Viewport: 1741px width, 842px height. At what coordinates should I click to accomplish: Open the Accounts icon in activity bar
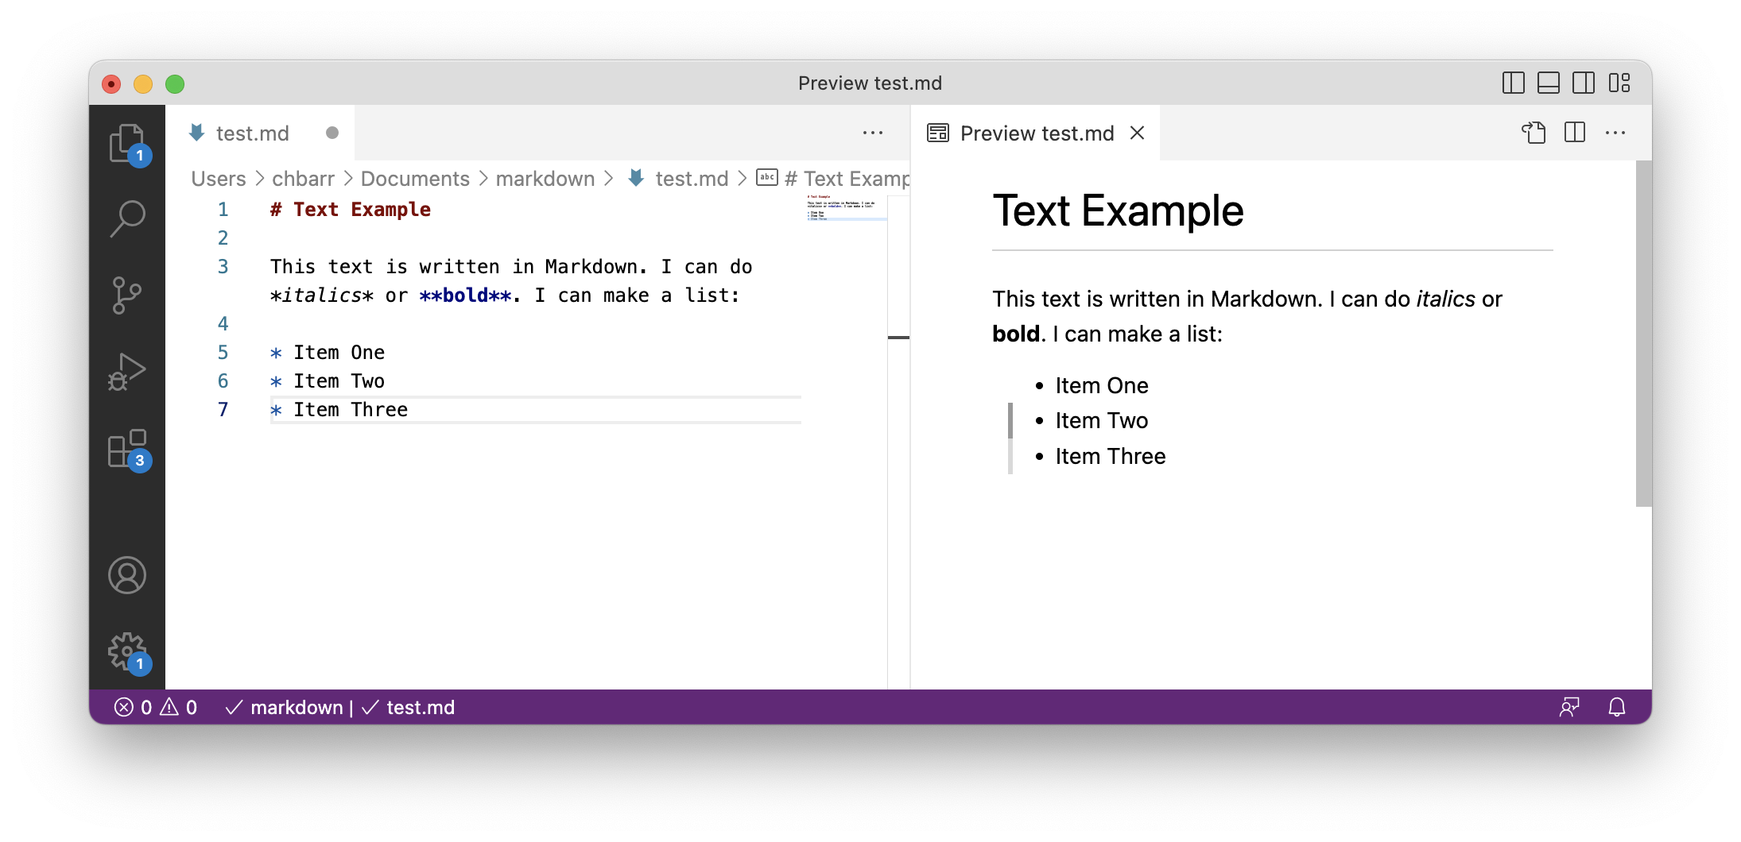pos(127,575)
